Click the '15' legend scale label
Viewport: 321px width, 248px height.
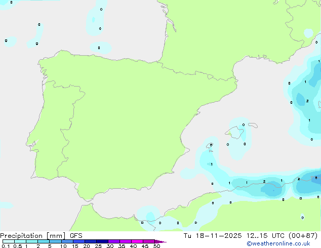[75, 246]
